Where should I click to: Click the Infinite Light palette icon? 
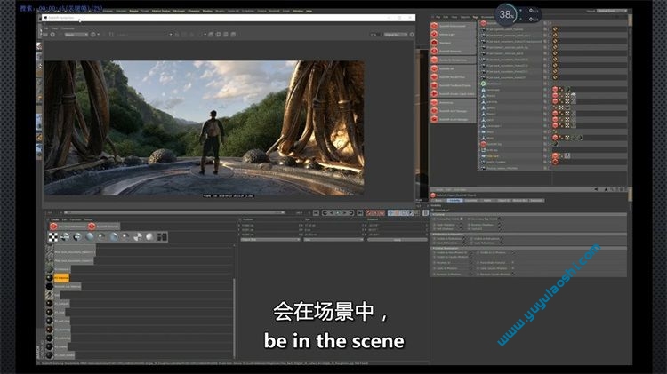tap(434, 35)
